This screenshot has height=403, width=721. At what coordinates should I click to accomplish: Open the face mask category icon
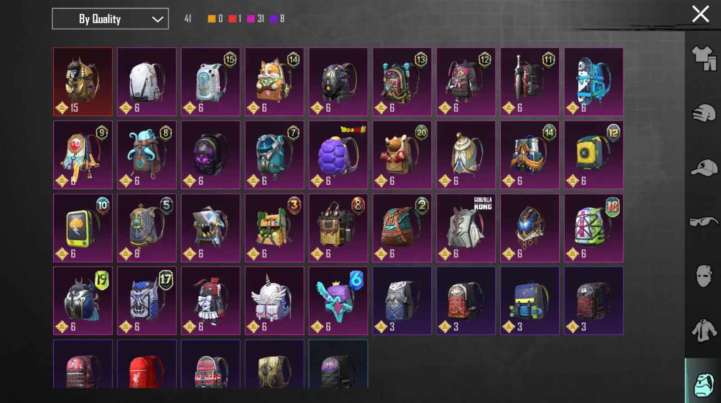tap(703, 276)
